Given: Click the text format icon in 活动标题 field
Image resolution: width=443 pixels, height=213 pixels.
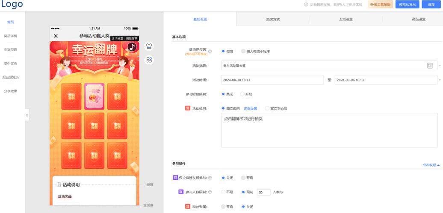Looking at the screenshot, I should coord(430,66).
